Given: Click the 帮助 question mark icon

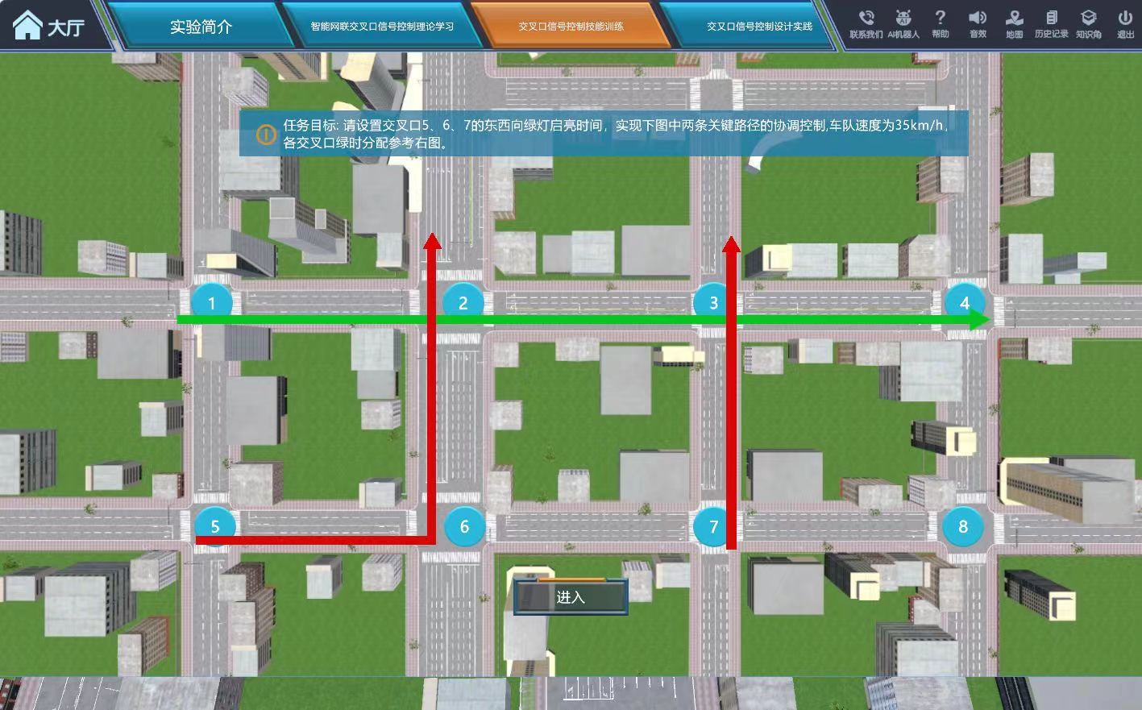Looking at the screenshot, I should coord(940,19).
